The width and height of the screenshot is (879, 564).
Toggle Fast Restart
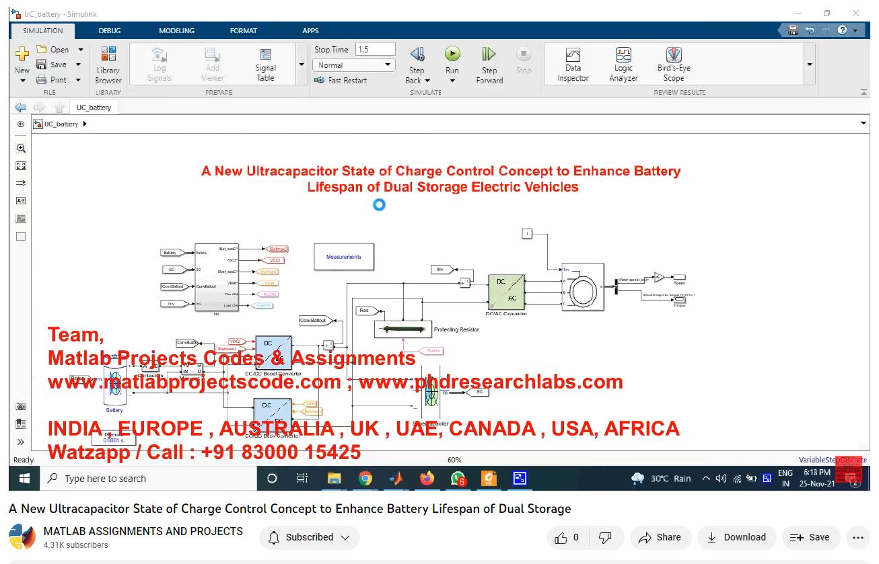click(x=341, y=80)
